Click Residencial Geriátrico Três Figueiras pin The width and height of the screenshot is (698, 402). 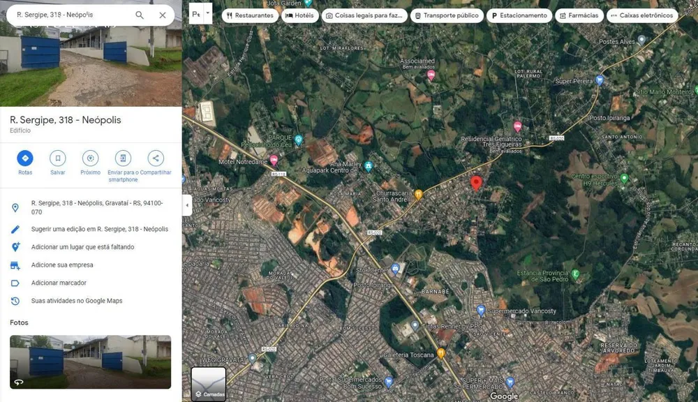[517, 127]
